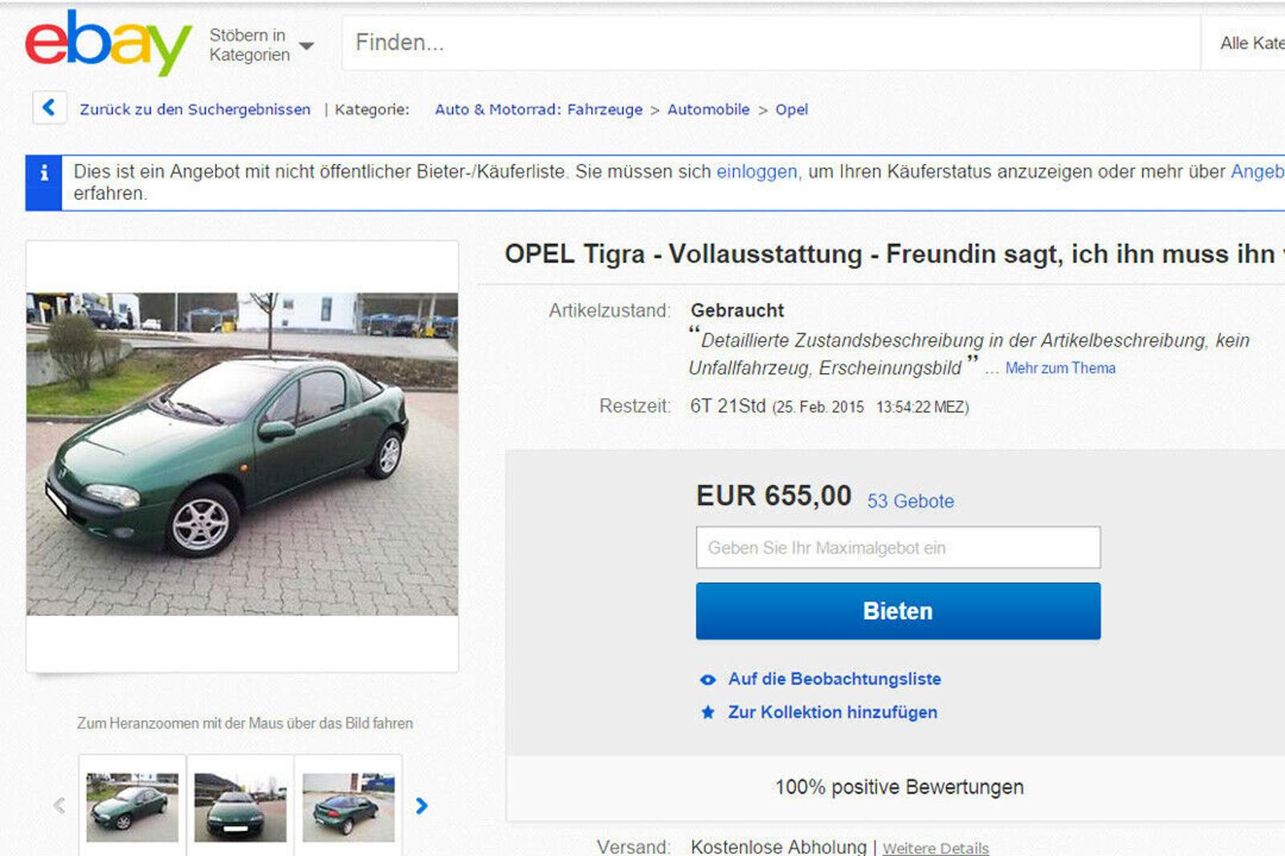Focus the Maximalgebot input field
The width and height of the screenshot is (1285, 856).
coord(898,548)
